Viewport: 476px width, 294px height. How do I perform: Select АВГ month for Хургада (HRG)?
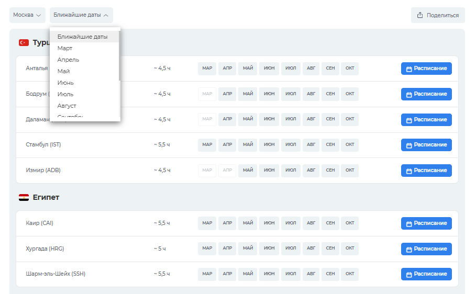(x=311, y=248)
